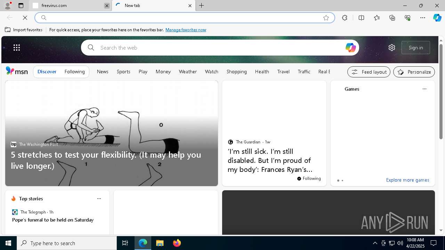
Task: Go to the msn logo home
Action: click(17, 71)
